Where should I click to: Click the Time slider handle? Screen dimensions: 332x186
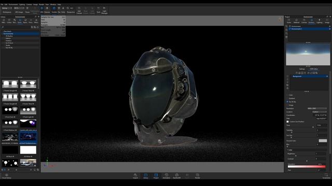point(313,127)
